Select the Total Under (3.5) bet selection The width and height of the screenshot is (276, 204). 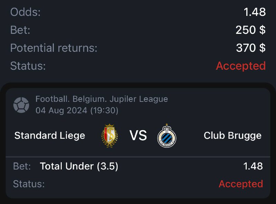(79, 166)
